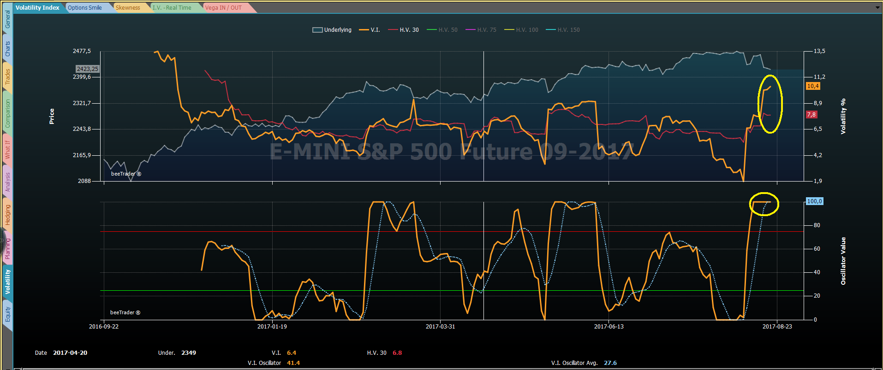Image resolution: width=883 pixels, height=370 pixels.
Task: Enable the H.V. 50 legend series
Action: 442,30
